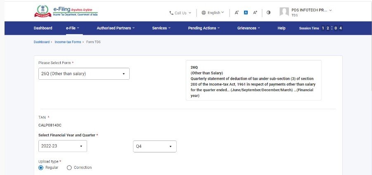Open the Please Select Form dropdown
This screenshot has width=372, height=175.
click(x=84, y=74)
